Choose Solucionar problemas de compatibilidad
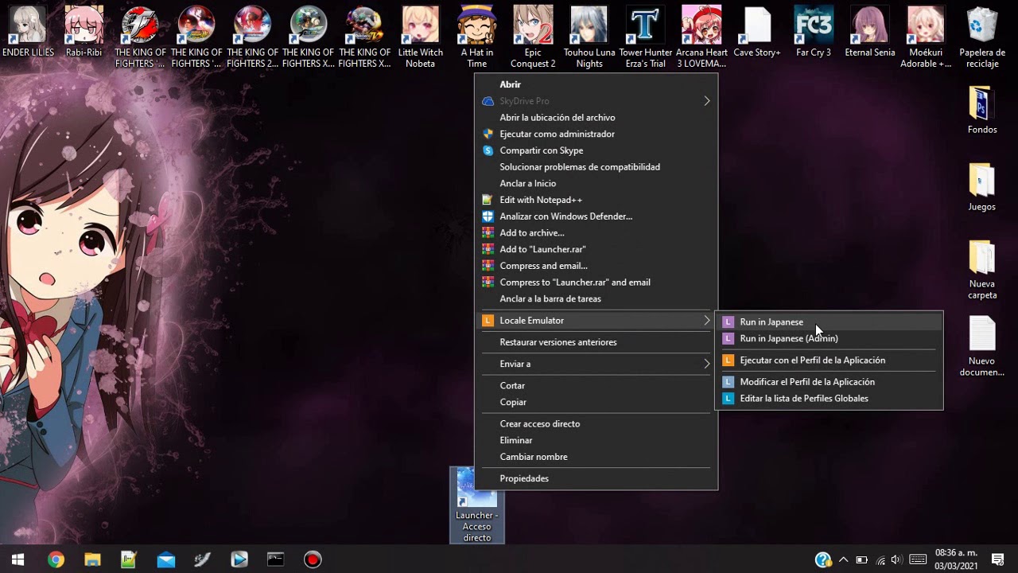This screenshot has width=1018, height=573. point(596,167)
